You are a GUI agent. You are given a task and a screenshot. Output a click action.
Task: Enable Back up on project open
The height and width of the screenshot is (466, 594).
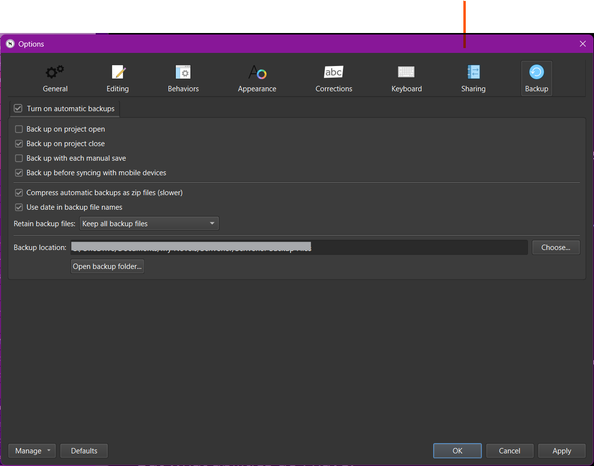click(x=19, y=129)
